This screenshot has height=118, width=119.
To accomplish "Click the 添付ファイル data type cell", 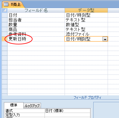I will pyautogui.click(x=86, y=34).
